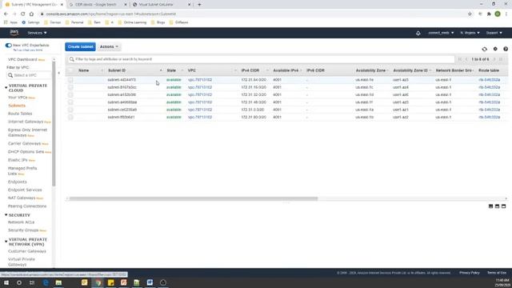Open Chrome from the taskbar
This screenshot has width=512, height=288.
(98, 282)
